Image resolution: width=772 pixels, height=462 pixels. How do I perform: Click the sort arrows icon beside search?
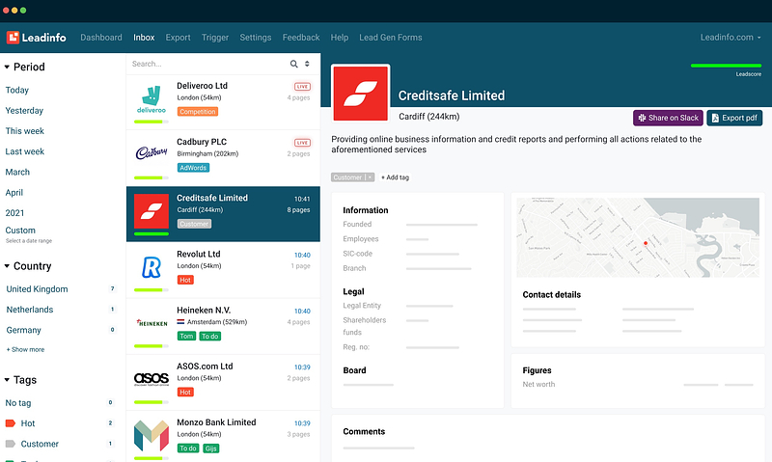308,64
